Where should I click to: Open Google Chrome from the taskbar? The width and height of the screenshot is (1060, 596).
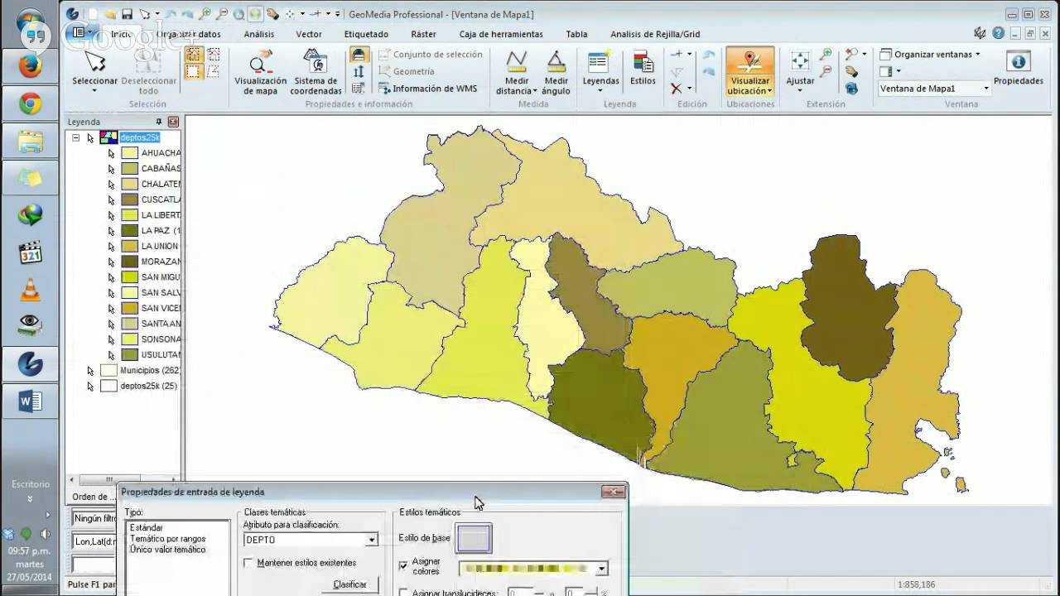click(31, 103)
